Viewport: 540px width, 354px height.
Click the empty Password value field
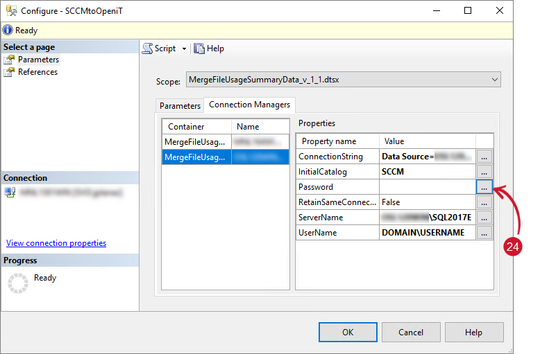428,187
